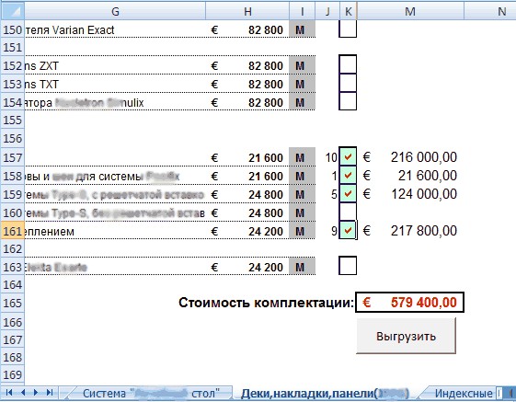Enable the checkbox in row 163
516x402 pixels.
(348, 265)
